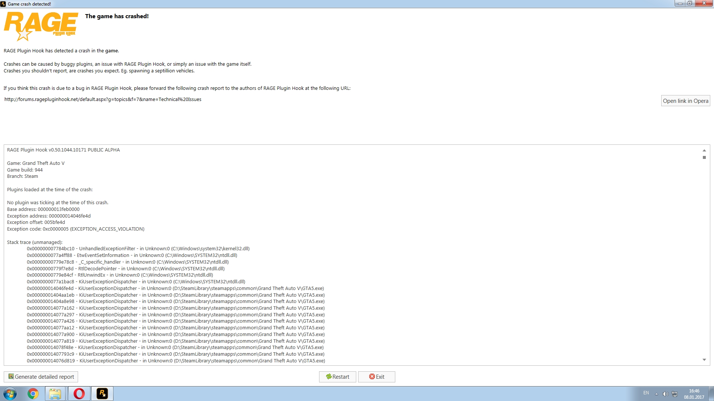
Task: Open link in Opera
Action: [685, 101]
